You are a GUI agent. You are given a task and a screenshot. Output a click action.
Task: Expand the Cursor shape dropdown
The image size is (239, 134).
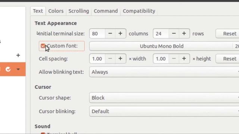coord(164,98)
